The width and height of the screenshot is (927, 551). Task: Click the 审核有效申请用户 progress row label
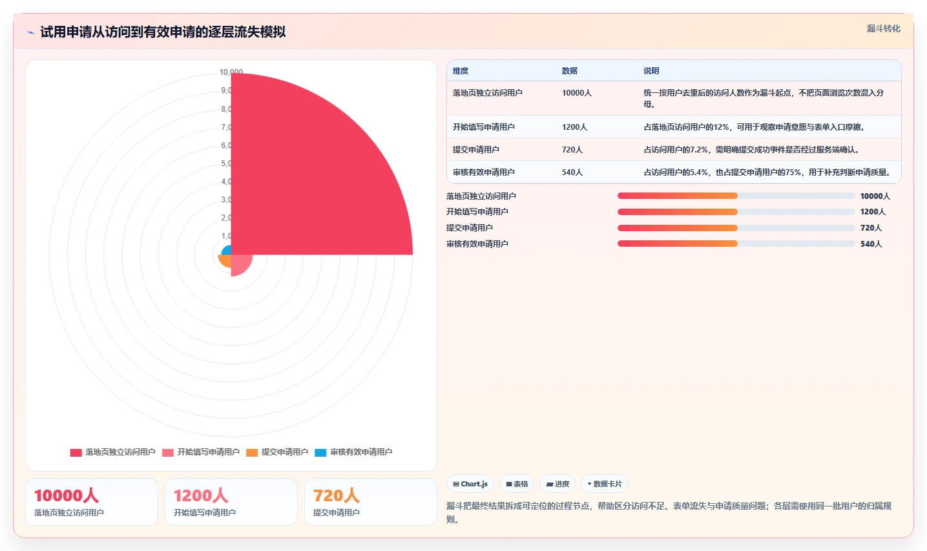point(477,244)
